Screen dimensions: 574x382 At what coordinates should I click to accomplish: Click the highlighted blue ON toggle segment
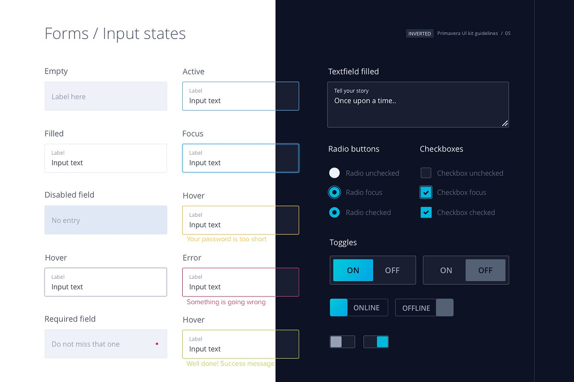353,270
